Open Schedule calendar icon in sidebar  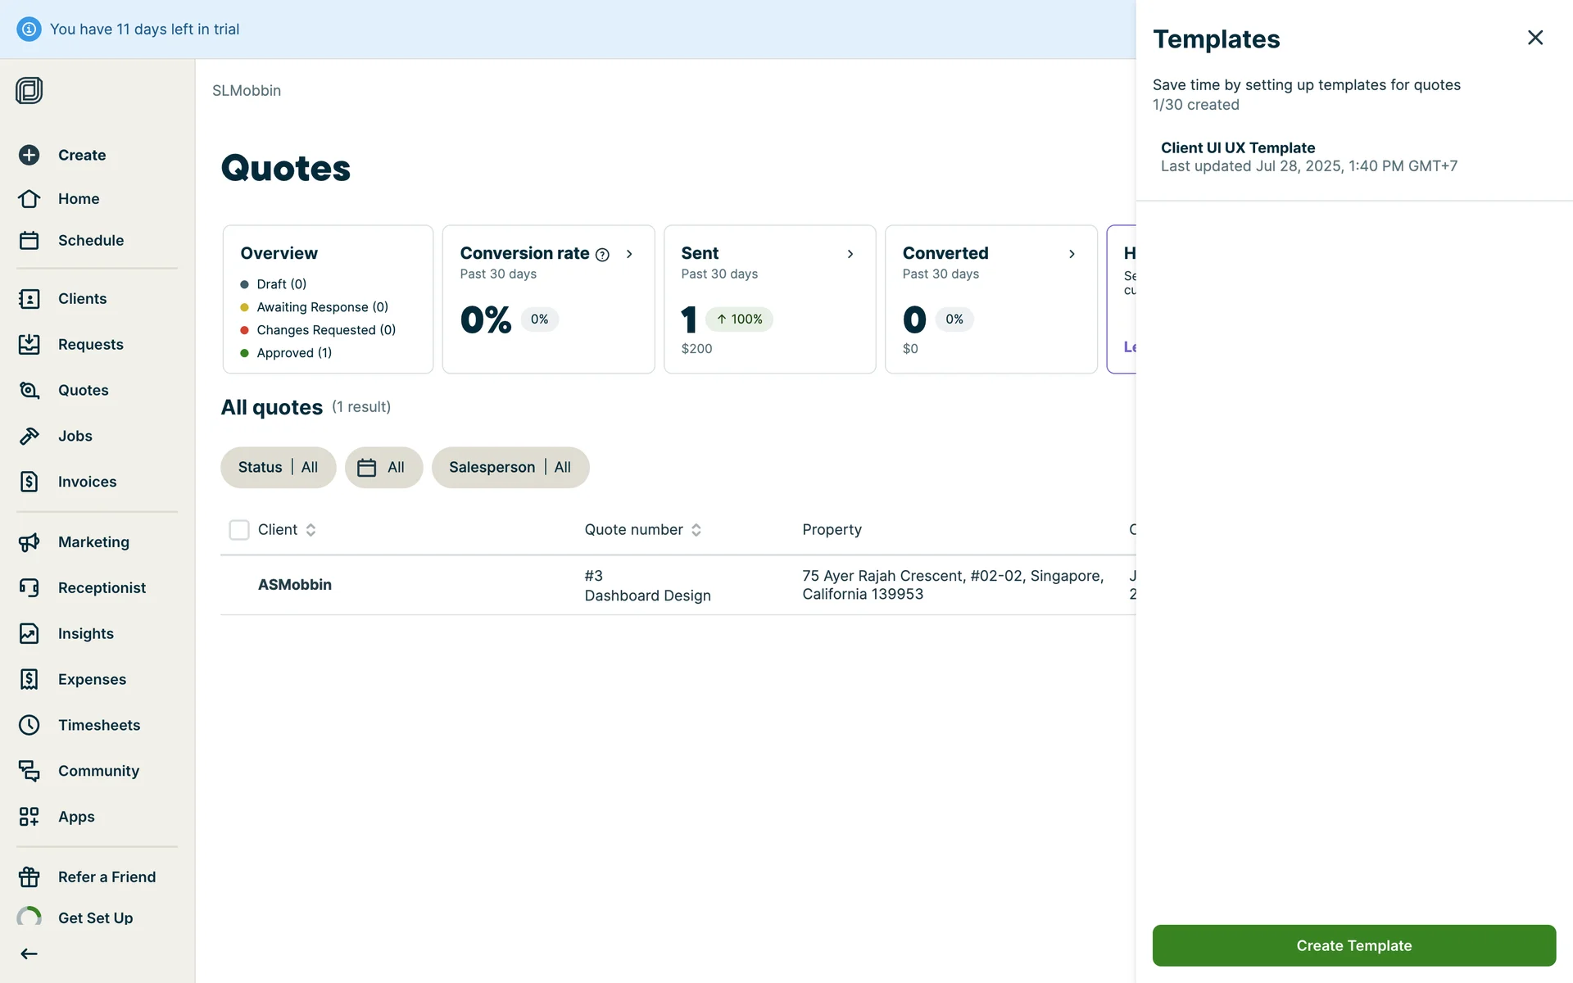(29, 240)
